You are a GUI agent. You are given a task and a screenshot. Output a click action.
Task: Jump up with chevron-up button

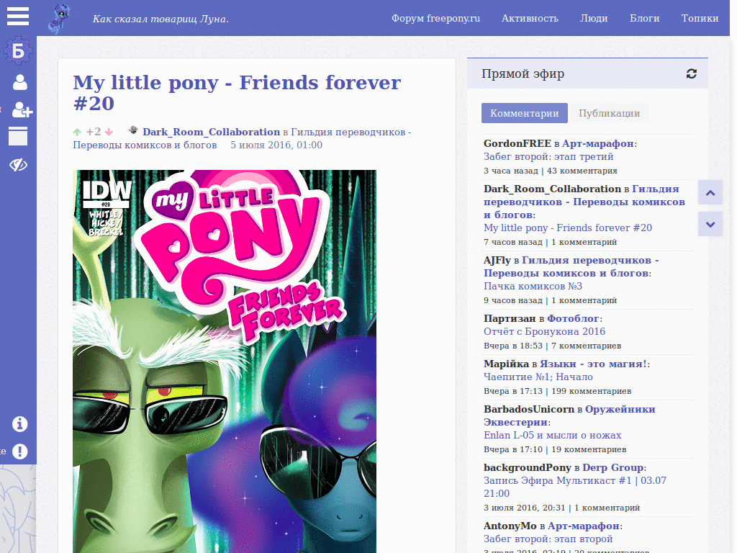(x=710, y=192)
